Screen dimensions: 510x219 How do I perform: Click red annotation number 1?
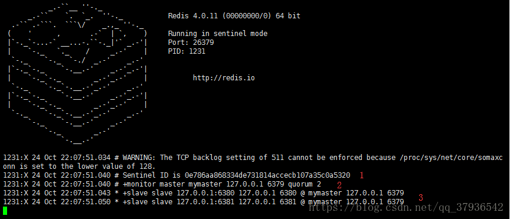click(361, 175)
